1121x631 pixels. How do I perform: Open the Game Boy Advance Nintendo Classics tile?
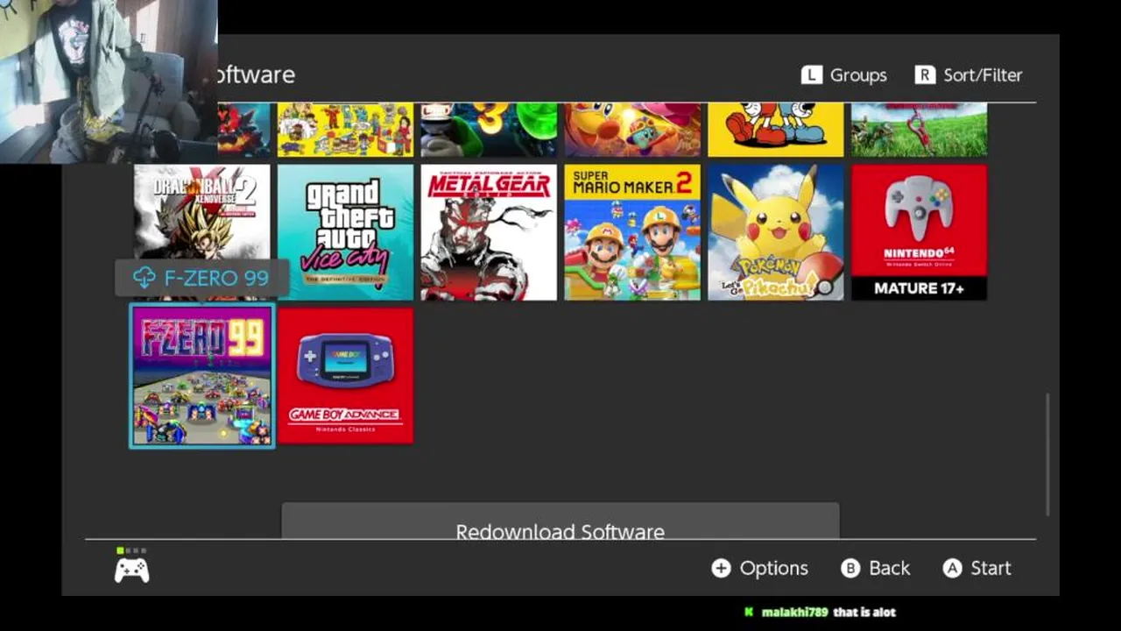[345, 376]
